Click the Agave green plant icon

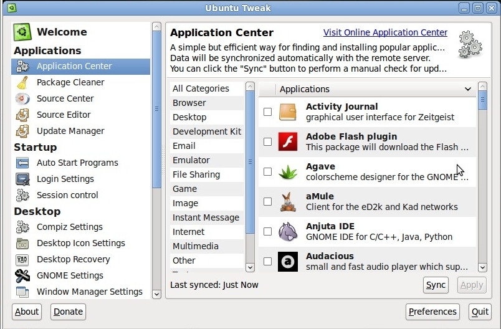pyautogui.click(x=287, y=172)
